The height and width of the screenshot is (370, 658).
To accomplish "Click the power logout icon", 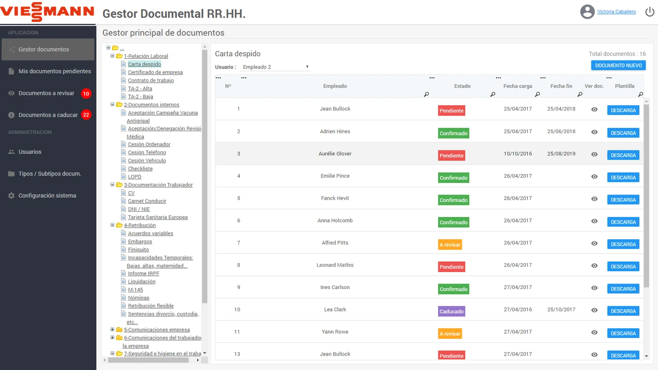I will (650, 12).
